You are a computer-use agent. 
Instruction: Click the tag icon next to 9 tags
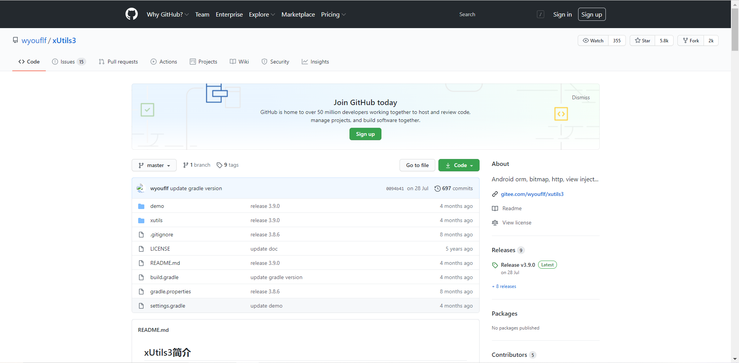click(x=219, y=165)
